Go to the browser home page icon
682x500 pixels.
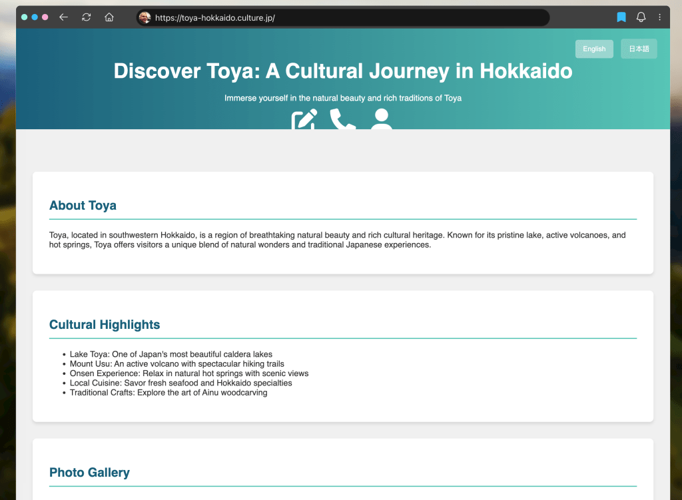(x=109, y=17)
